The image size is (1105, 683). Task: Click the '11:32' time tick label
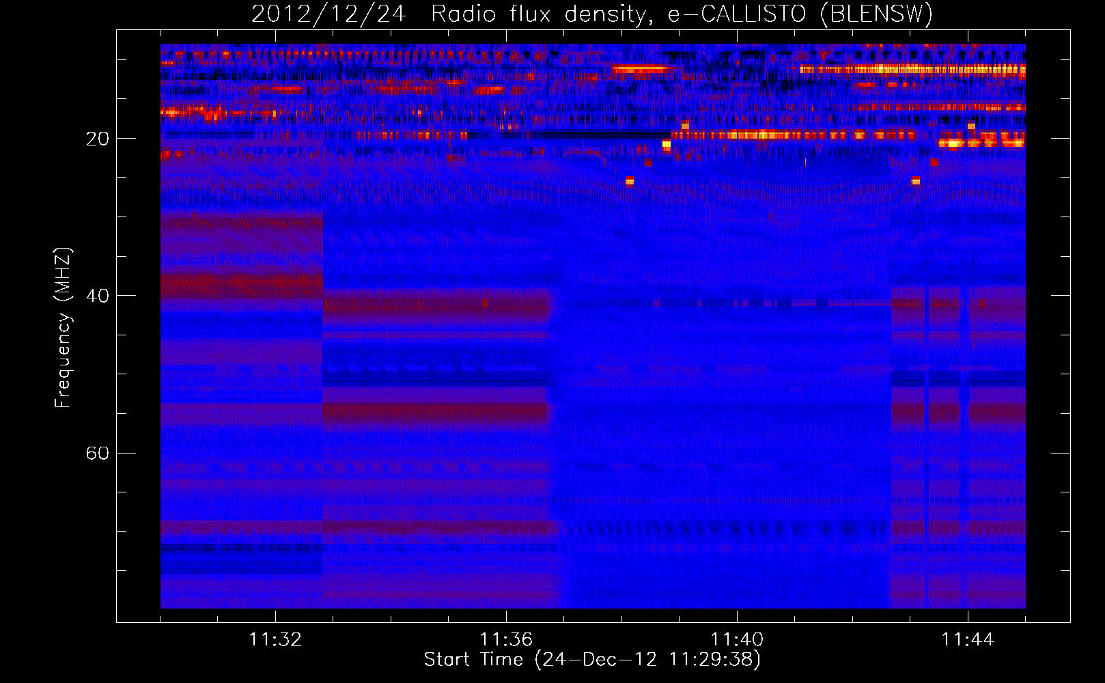click(275, 640)
